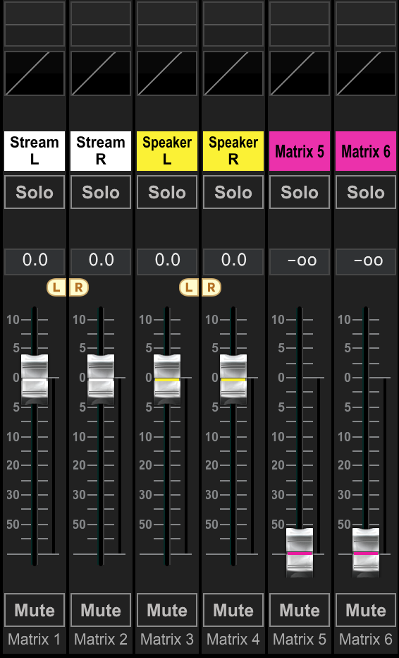Open the Speaker L dynamics curve display
Screen dimensions: 399x658
(x=167, y=73)
